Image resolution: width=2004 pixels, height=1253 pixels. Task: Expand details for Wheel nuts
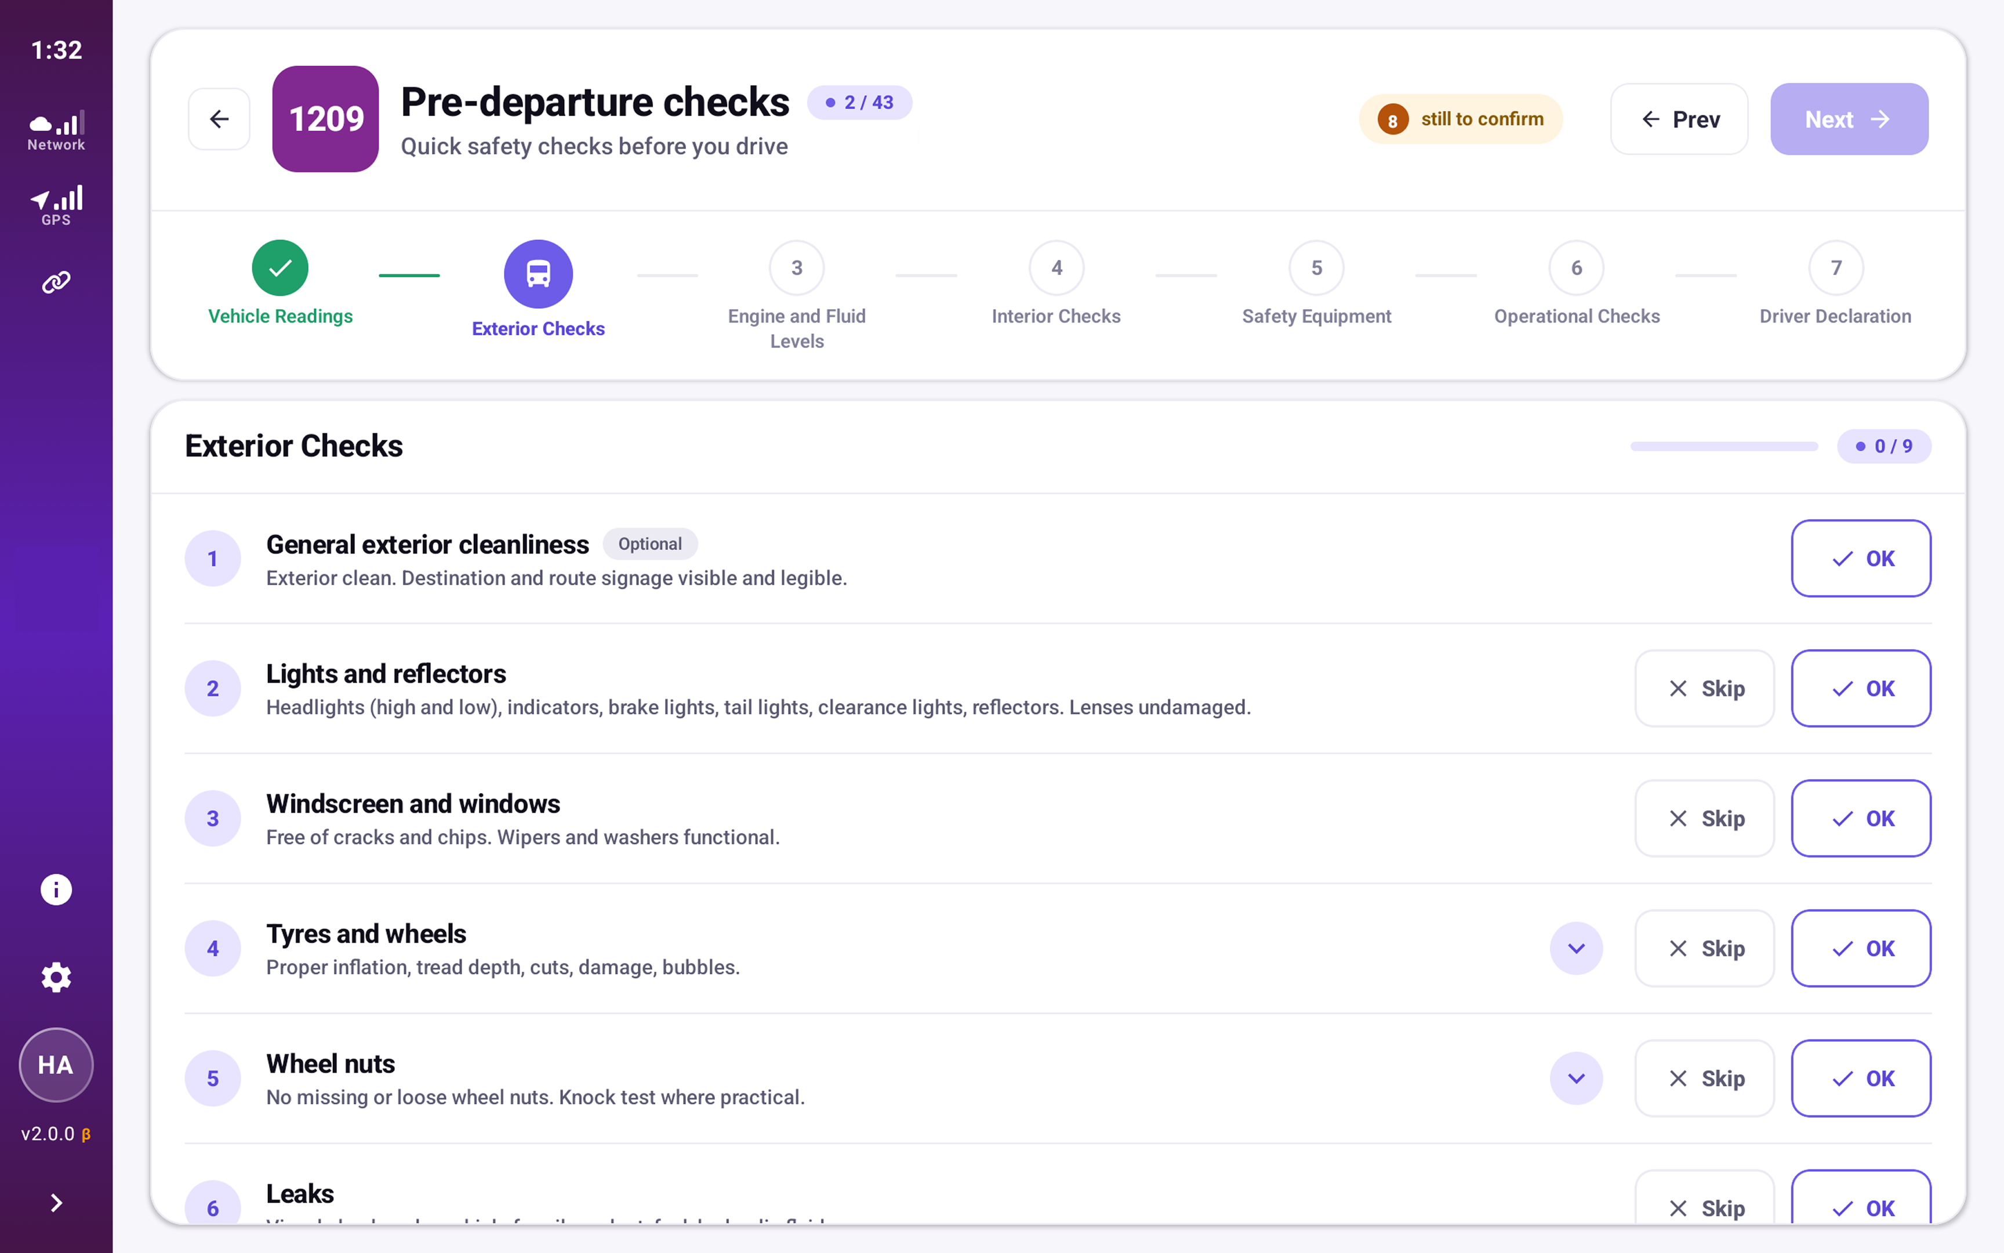[1576, 1078]
